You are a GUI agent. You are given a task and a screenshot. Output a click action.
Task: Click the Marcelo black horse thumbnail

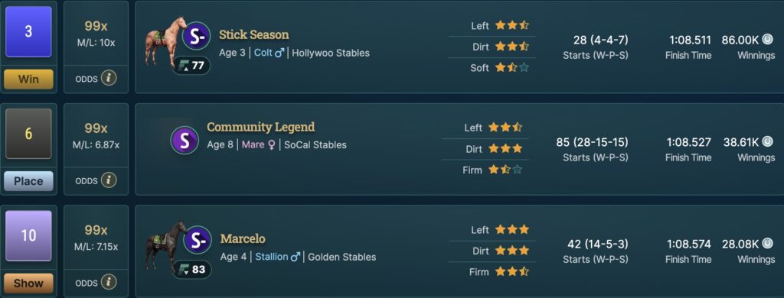[x=165, y=247]
